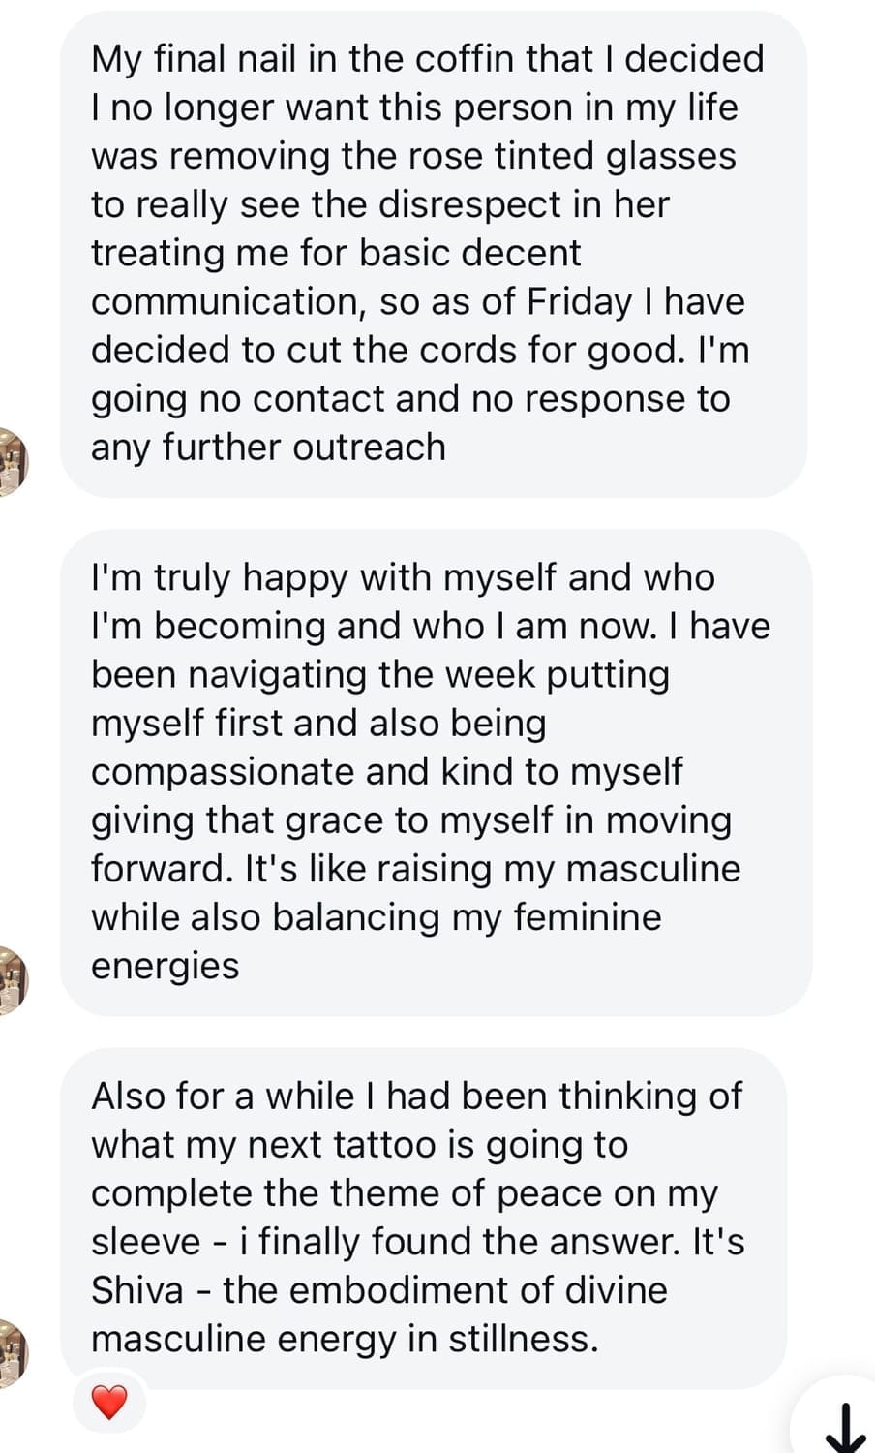Image resolution: width=875 pixels, height=1453 pixels.
Task: Select the message starting 'Also for a while'
Action: click(x=423, y=1218)
